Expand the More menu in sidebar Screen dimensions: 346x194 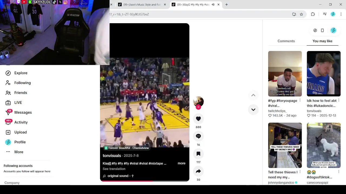[14, 152]
